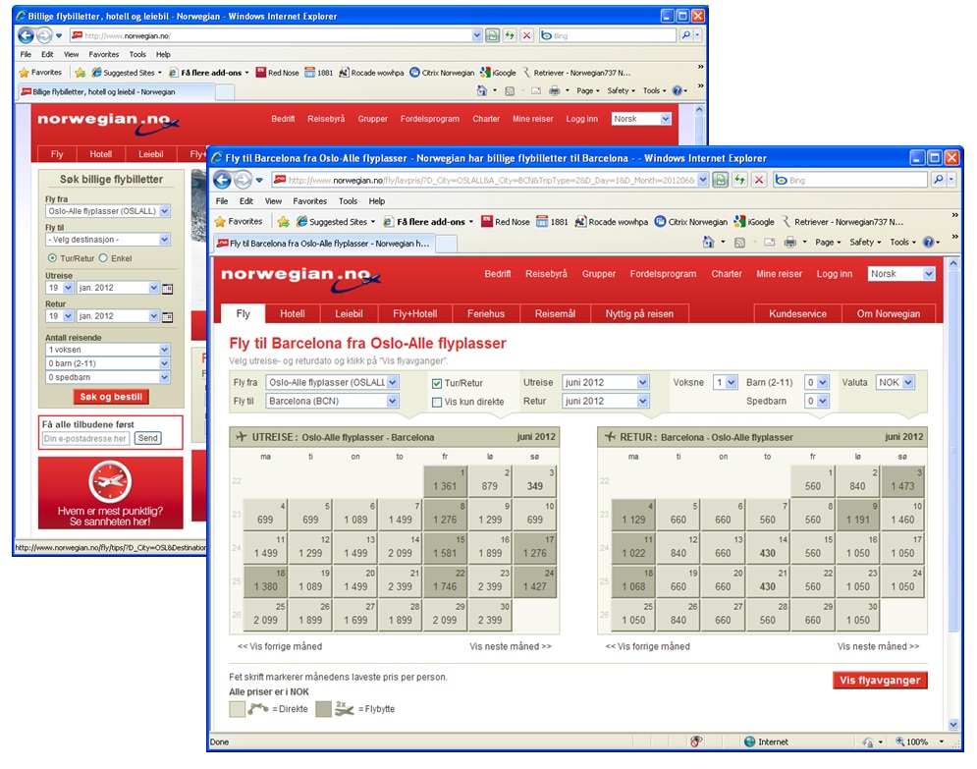The width and height of the screenshot is (977, 769).
Task: Stop loading in front window address bar
Action: [759, 180]
